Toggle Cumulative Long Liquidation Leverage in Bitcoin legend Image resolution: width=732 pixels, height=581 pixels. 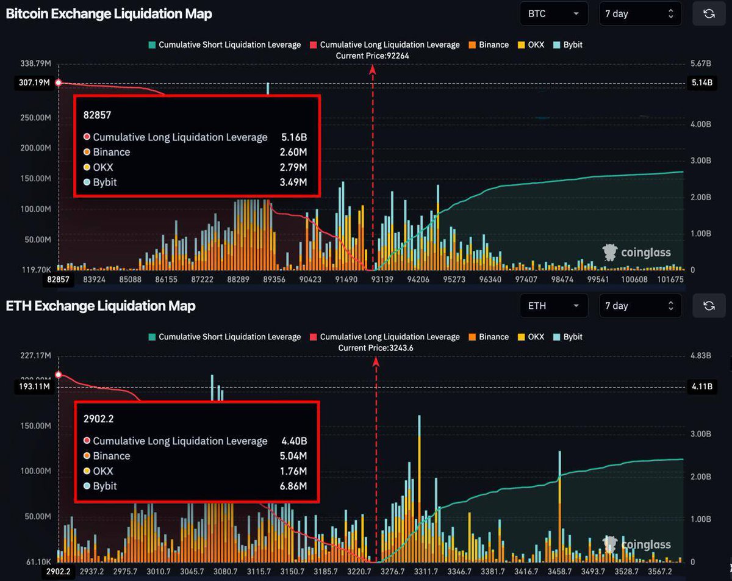pyautogui.click(x=385, y=45)
